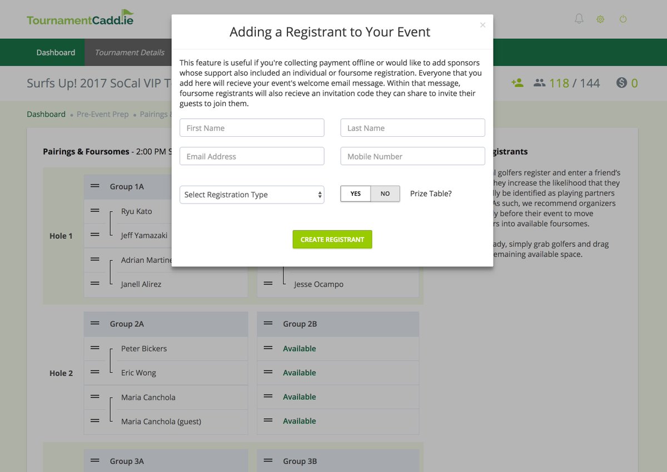Select the Hole 2 label

61,373
